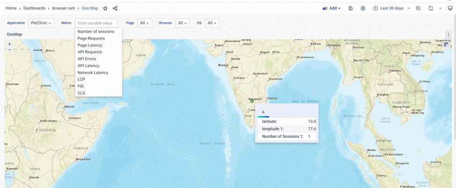The height and width of the screenshot is (188, 456).
Task: Save the dashboard with the disk icon
Action: point(351,8)
